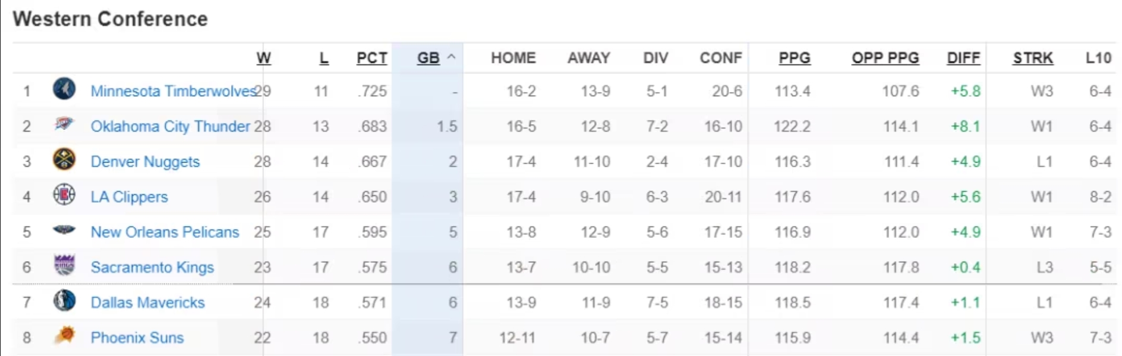Viewport: 1122px width, 356px height.
Task: Sort standings by STRK column header
Action: (x=1033, y=58)
